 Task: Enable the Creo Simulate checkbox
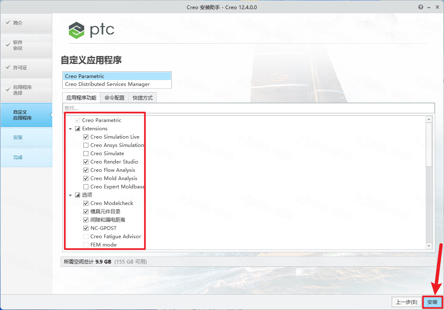(86, 154)
